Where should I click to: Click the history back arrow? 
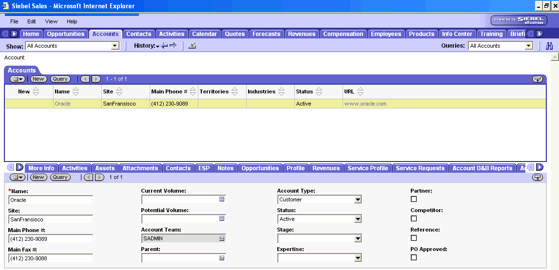point(164,46)
